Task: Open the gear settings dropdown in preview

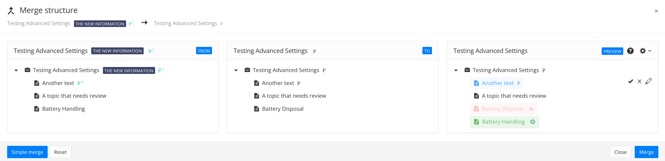Action: click(645, 51)
